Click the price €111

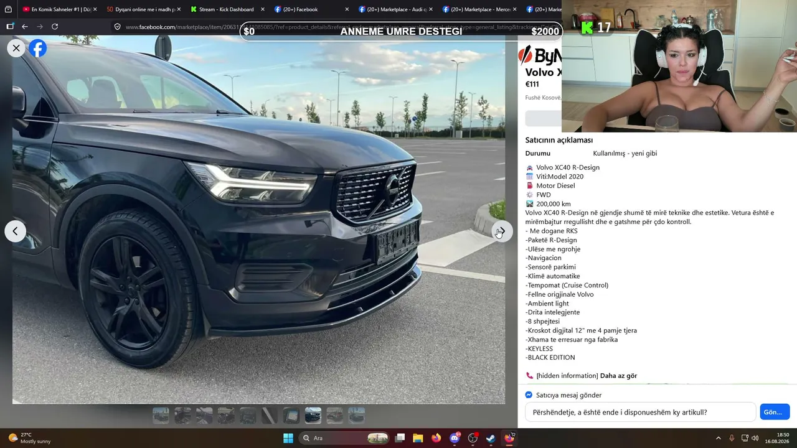click(x=532, y=85)
